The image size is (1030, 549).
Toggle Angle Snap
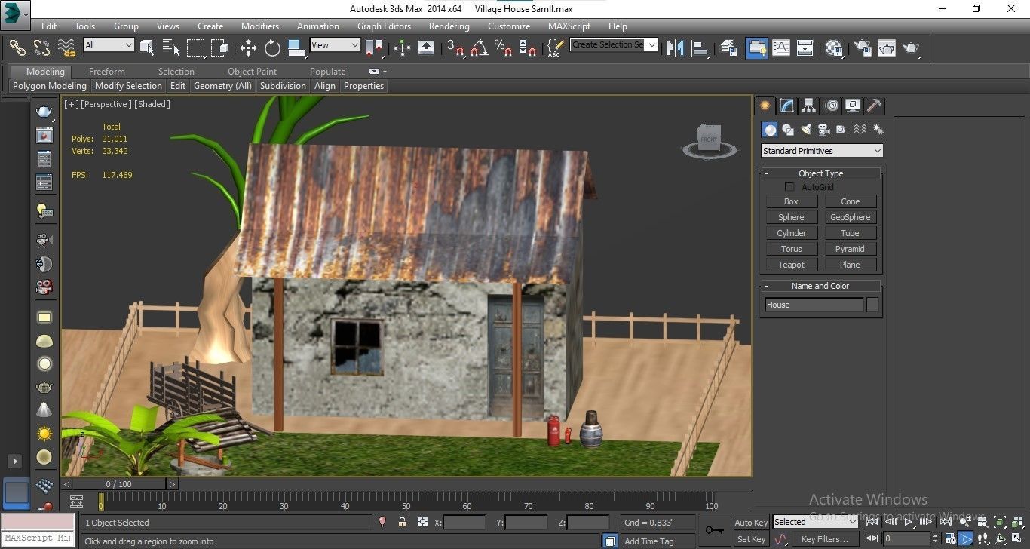click(x=480, y=48)
